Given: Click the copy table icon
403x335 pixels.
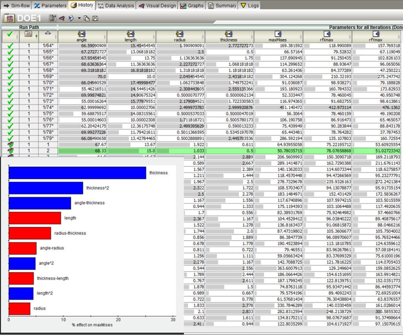Looking at the screenshot, I should 87,18.
